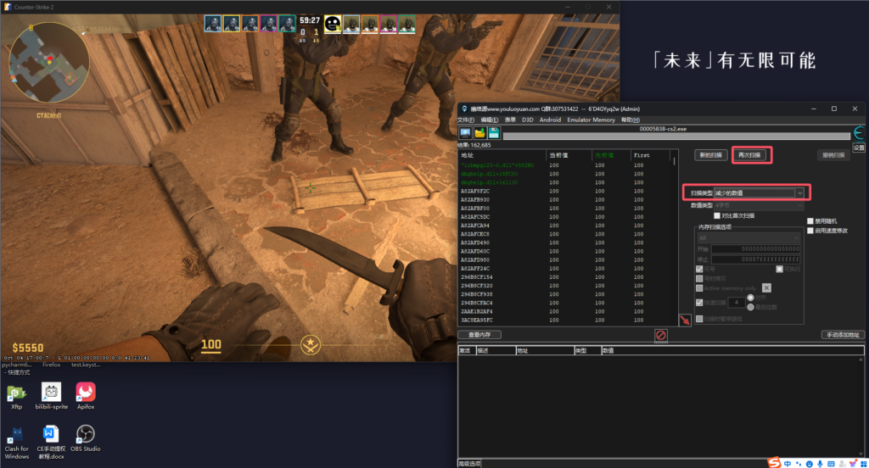Screen dimensions: 869x468
Task: Open Clash for Windows desktop shortcut
Action: click(17, 443)
